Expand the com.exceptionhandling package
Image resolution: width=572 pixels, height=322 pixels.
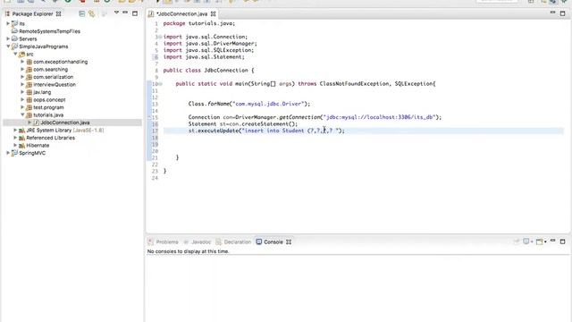22,62
